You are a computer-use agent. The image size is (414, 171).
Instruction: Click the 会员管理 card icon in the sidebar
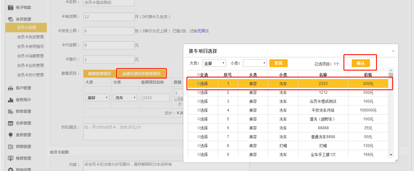(10, 19)
